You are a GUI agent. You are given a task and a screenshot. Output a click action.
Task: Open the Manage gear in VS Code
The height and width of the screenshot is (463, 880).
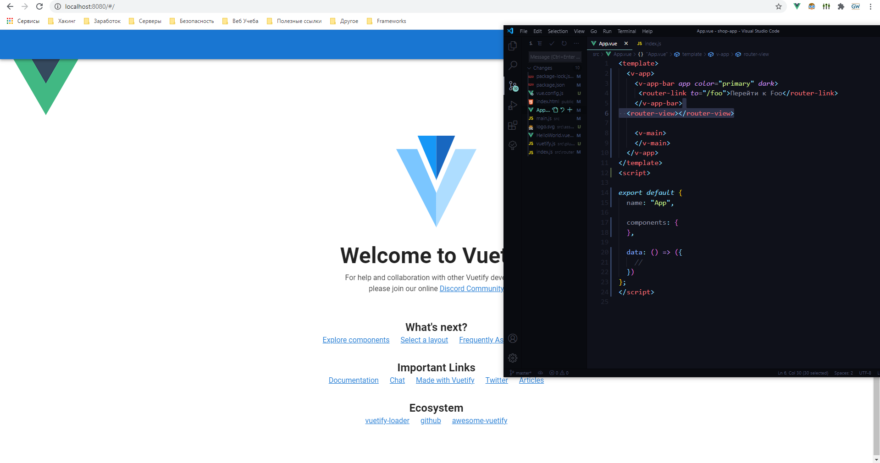(x=513, y=358)
